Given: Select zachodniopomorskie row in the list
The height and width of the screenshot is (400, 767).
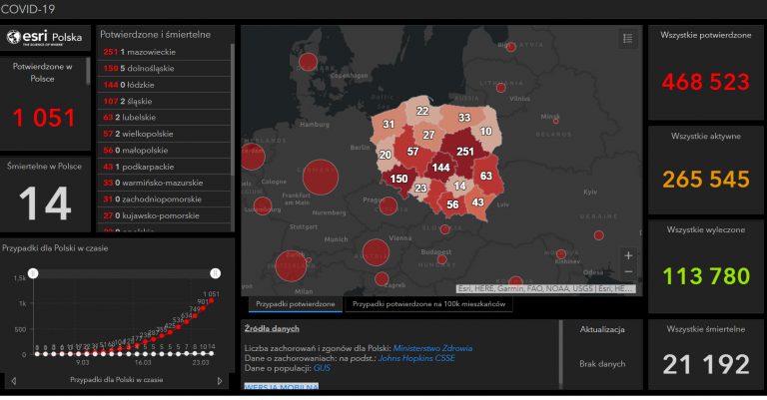Looking at the screenshot, I should (164, 200).
